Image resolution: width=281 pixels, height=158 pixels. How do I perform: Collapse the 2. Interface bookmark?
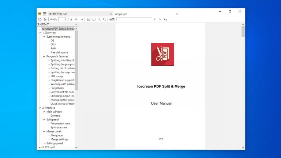(x=40, y=108)
